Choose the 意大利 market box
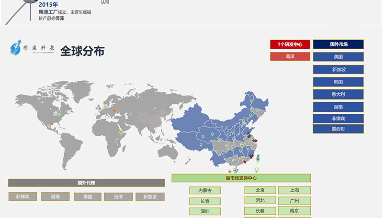Screen dimensions: 383x218 tap(338, 94)
